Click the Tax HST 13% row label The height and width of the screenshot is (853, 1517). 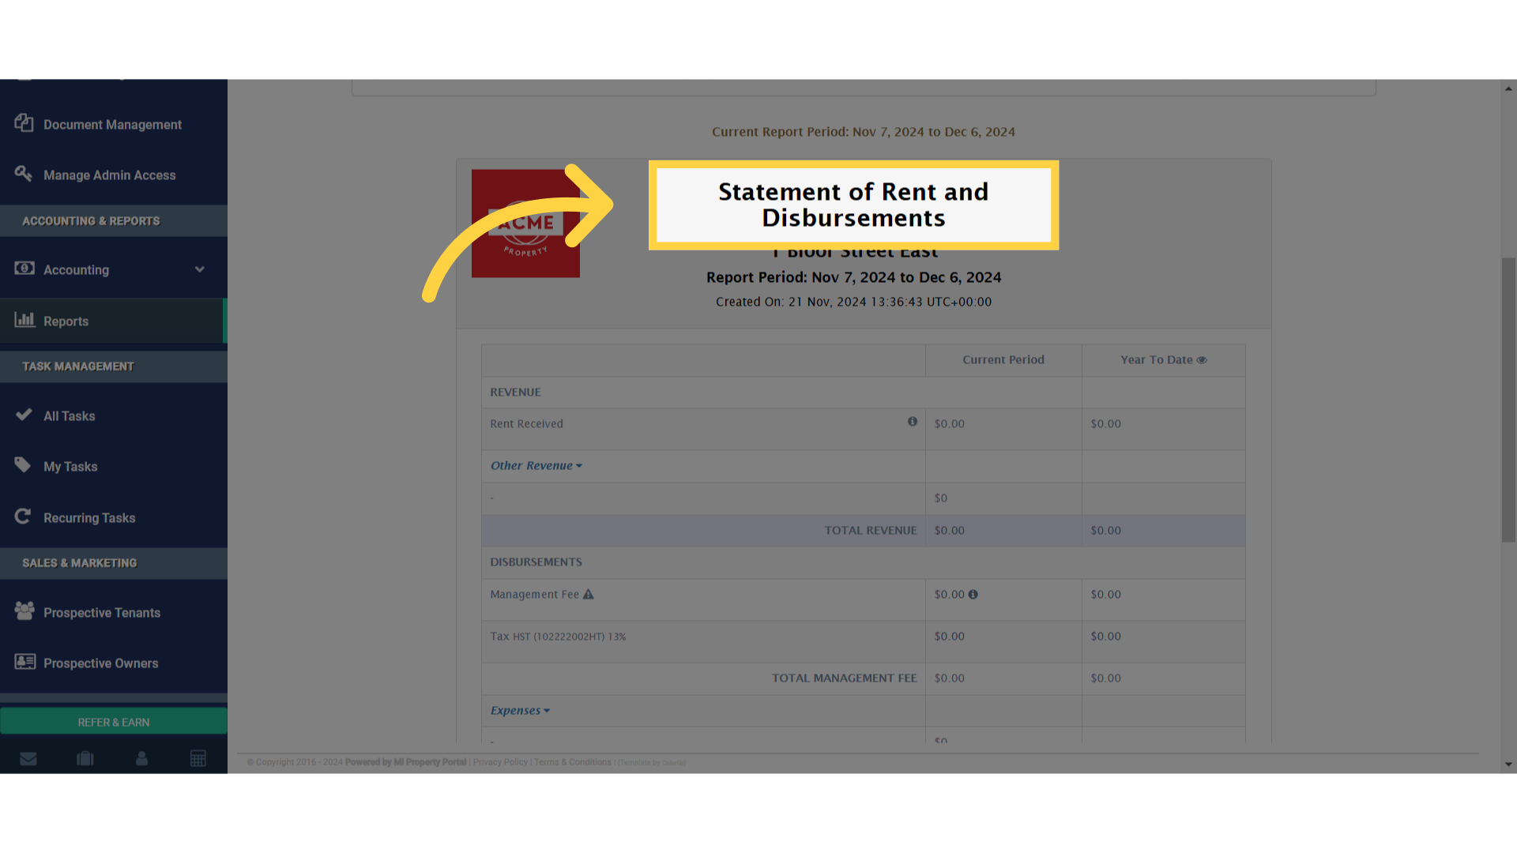(x=558, y=637)
